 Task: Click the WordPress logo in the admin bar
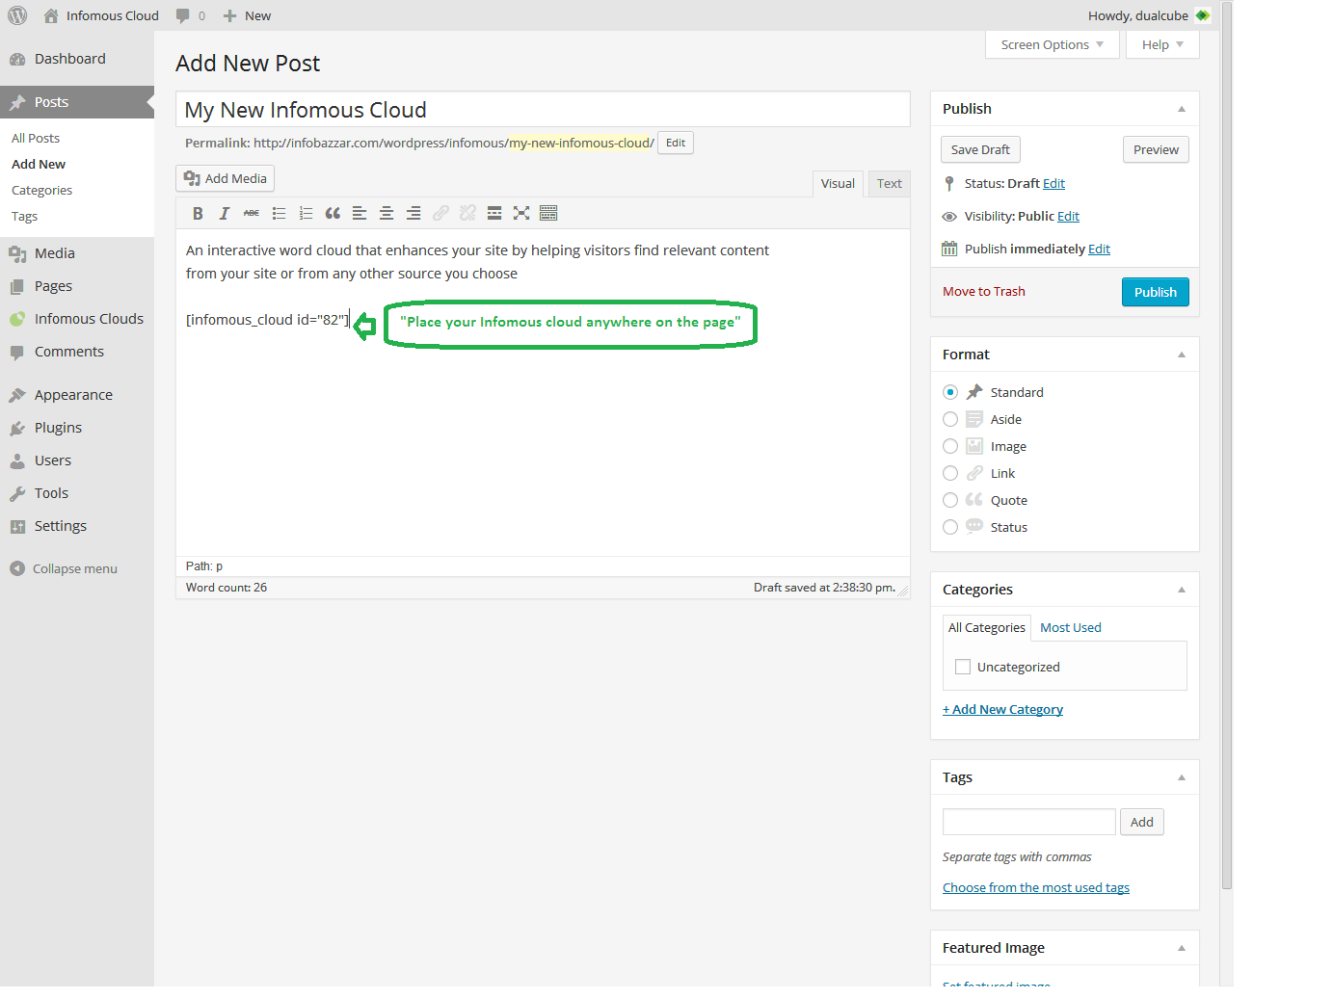tap(17, 15)
